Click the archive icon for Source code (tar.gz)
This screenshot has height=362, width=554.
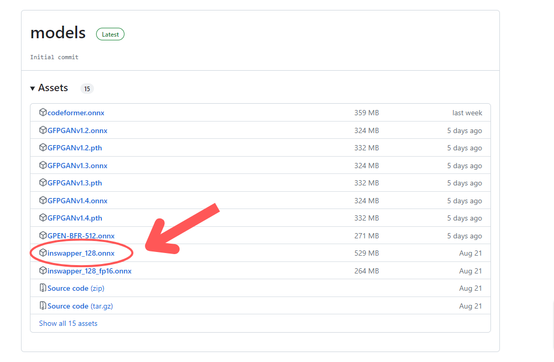(43, 306)
